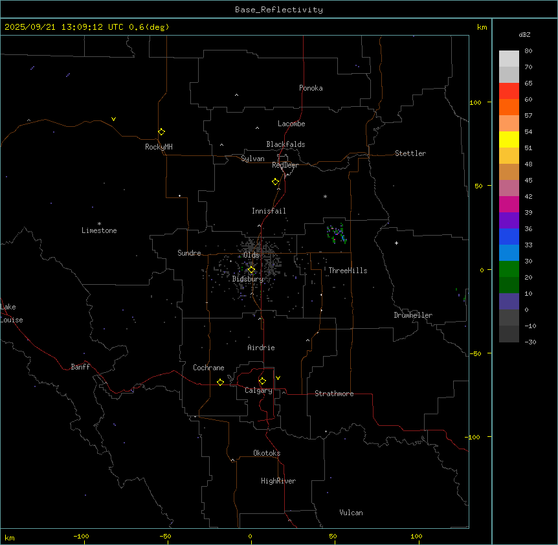This screenshot has width=558, height=545.
Task: Select the red 60–65 dBZ legend swatch
Action: pyautogui.click(x=509, y=91)
